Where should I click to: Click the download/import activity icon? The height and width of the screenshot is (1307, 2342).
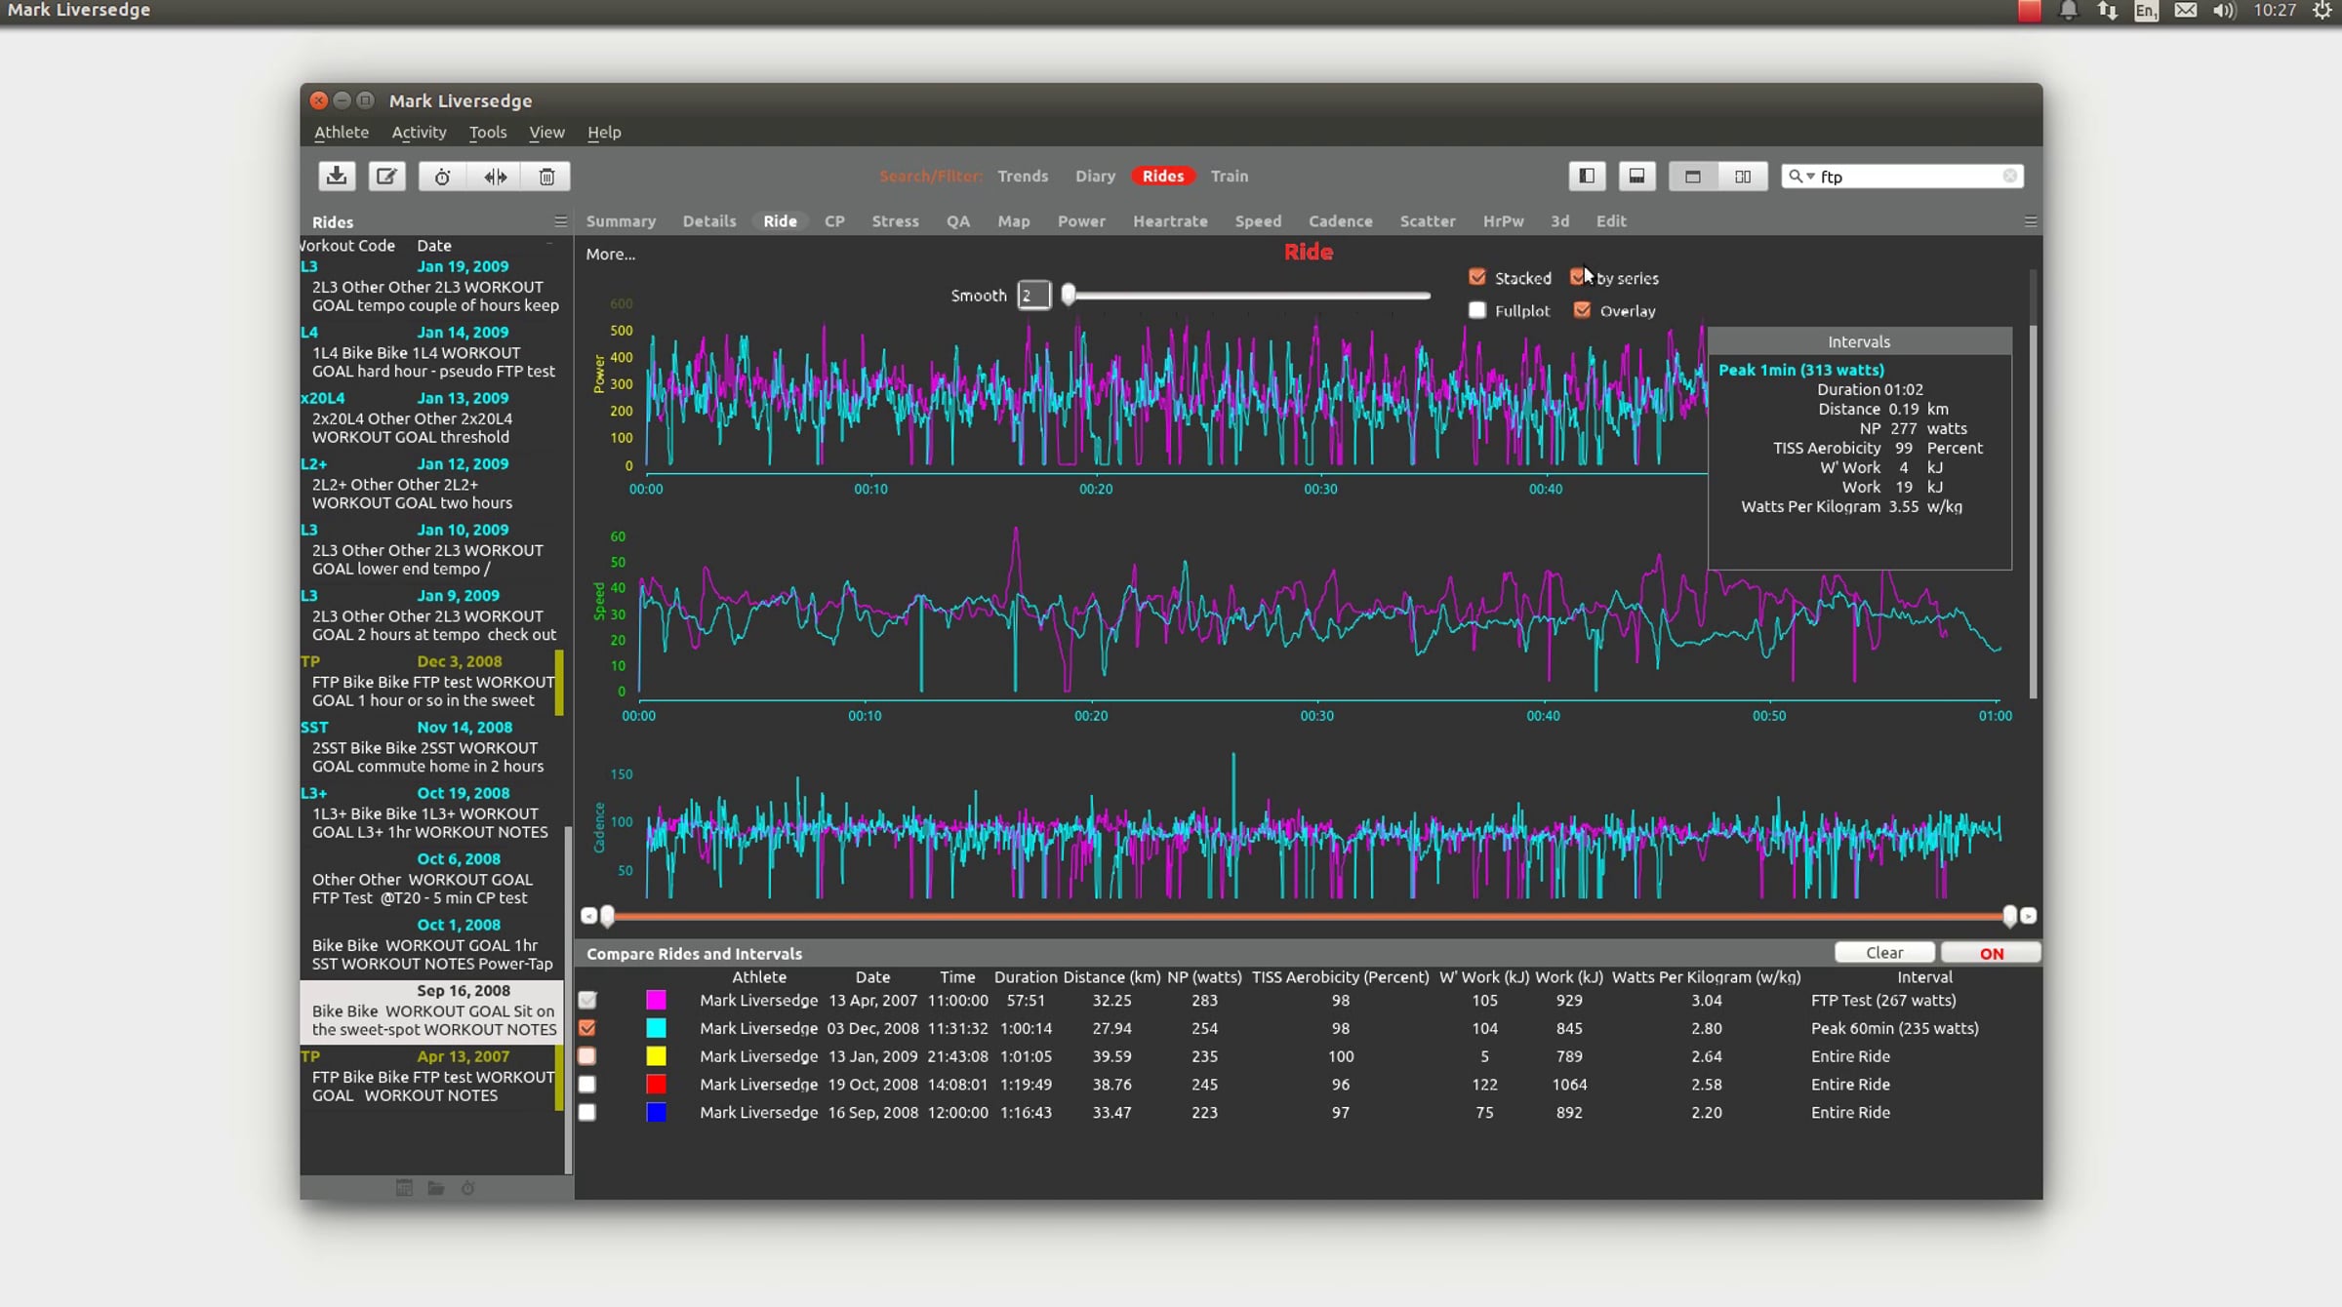(337, 176)
